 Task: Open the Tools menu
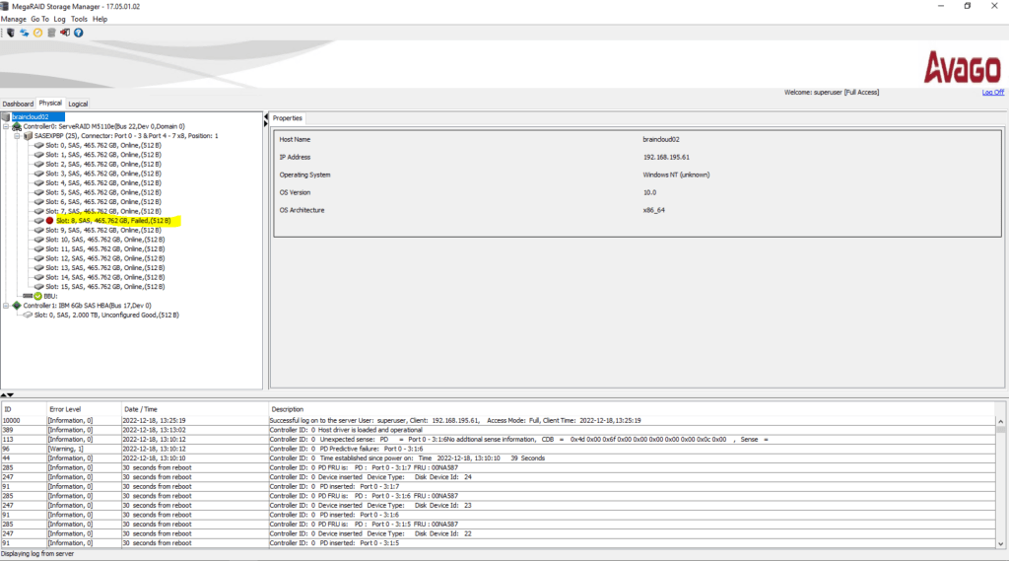pyautogui.click(x=79, y=20)
